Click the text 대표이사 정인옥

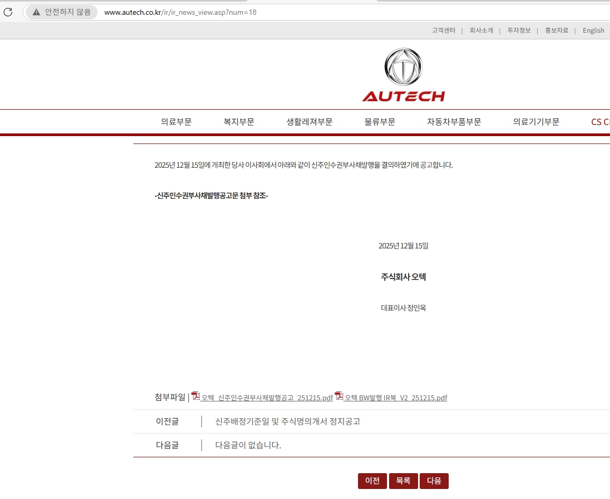click(403, 308)
